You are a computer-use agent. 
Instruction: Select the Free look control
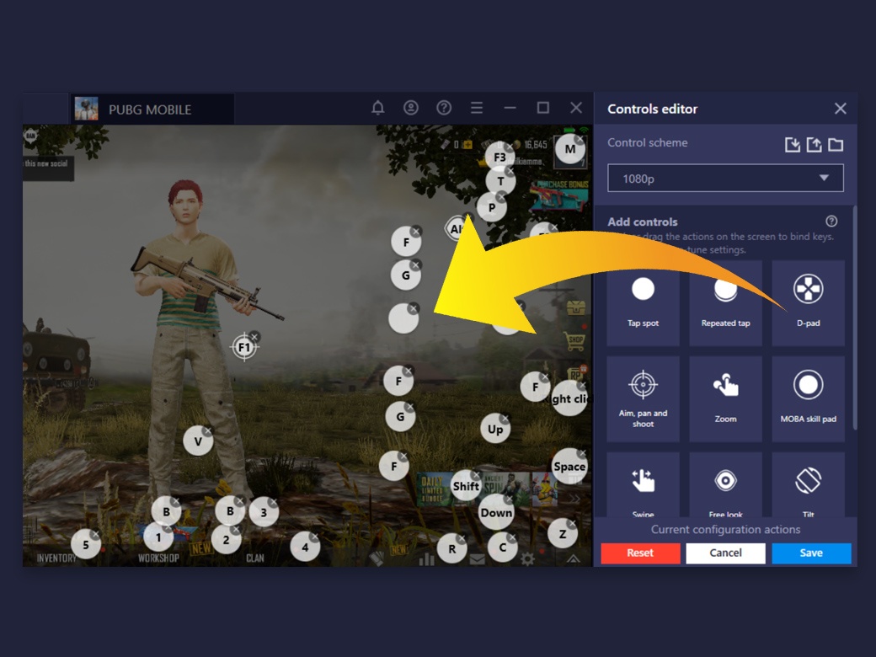[725, 485]
